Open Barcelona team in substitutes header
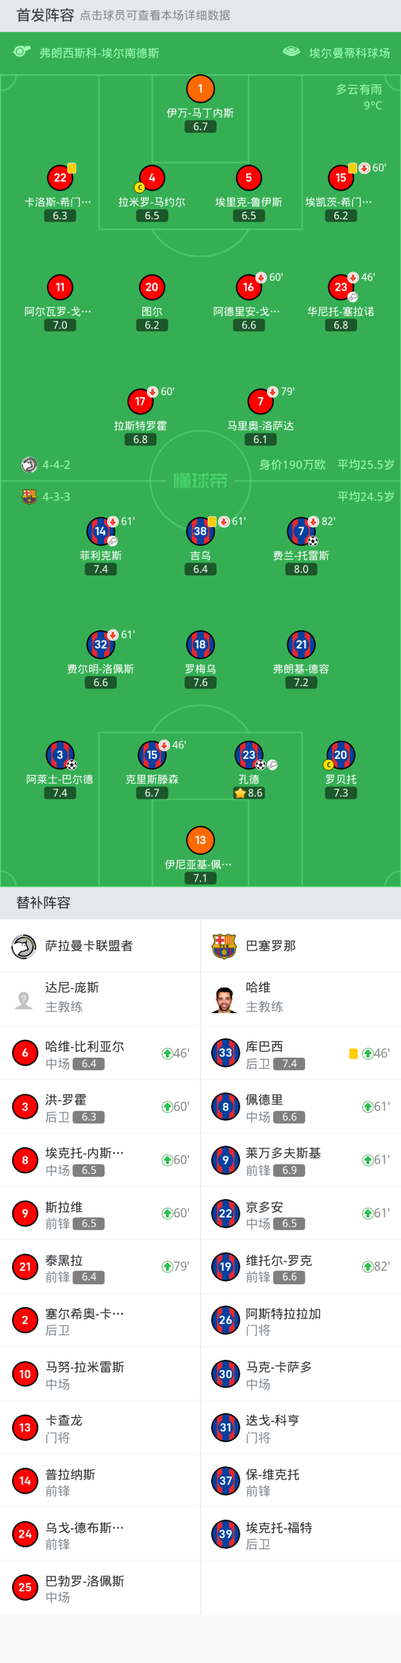This screenshot has width=401, height=1663. tap(271, 946)
